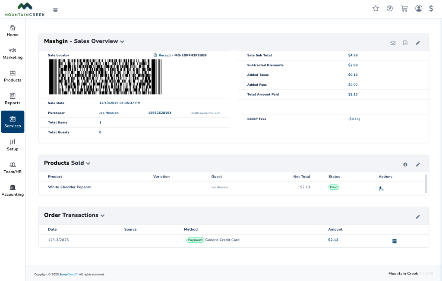Open transaction details icon for Generic Credit Card
The width and height of the screenshot is (442, 281).
(394, 241)
